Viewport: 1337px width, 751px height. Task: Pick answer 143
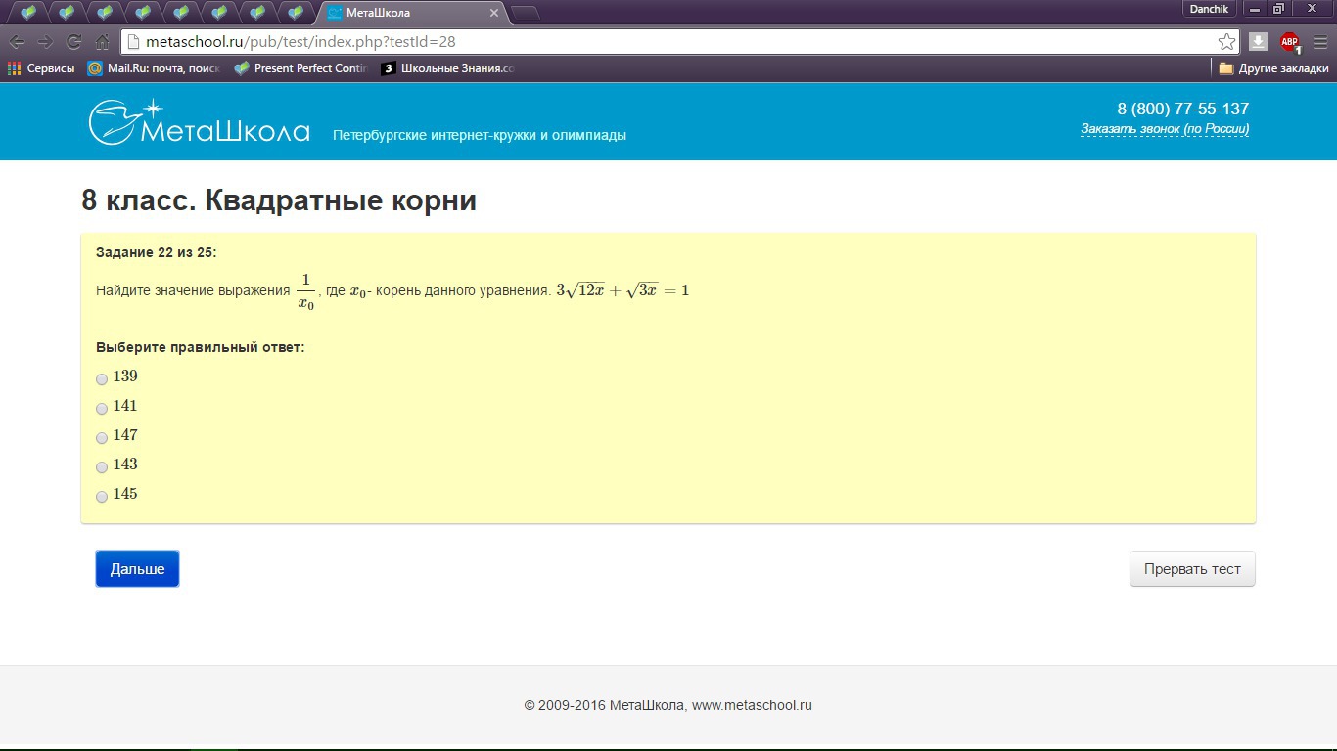tap(102, 466)
